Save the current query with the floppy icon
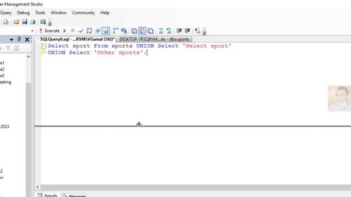The width and height of the screenshot is (351, 197). [x=24, y=22]
